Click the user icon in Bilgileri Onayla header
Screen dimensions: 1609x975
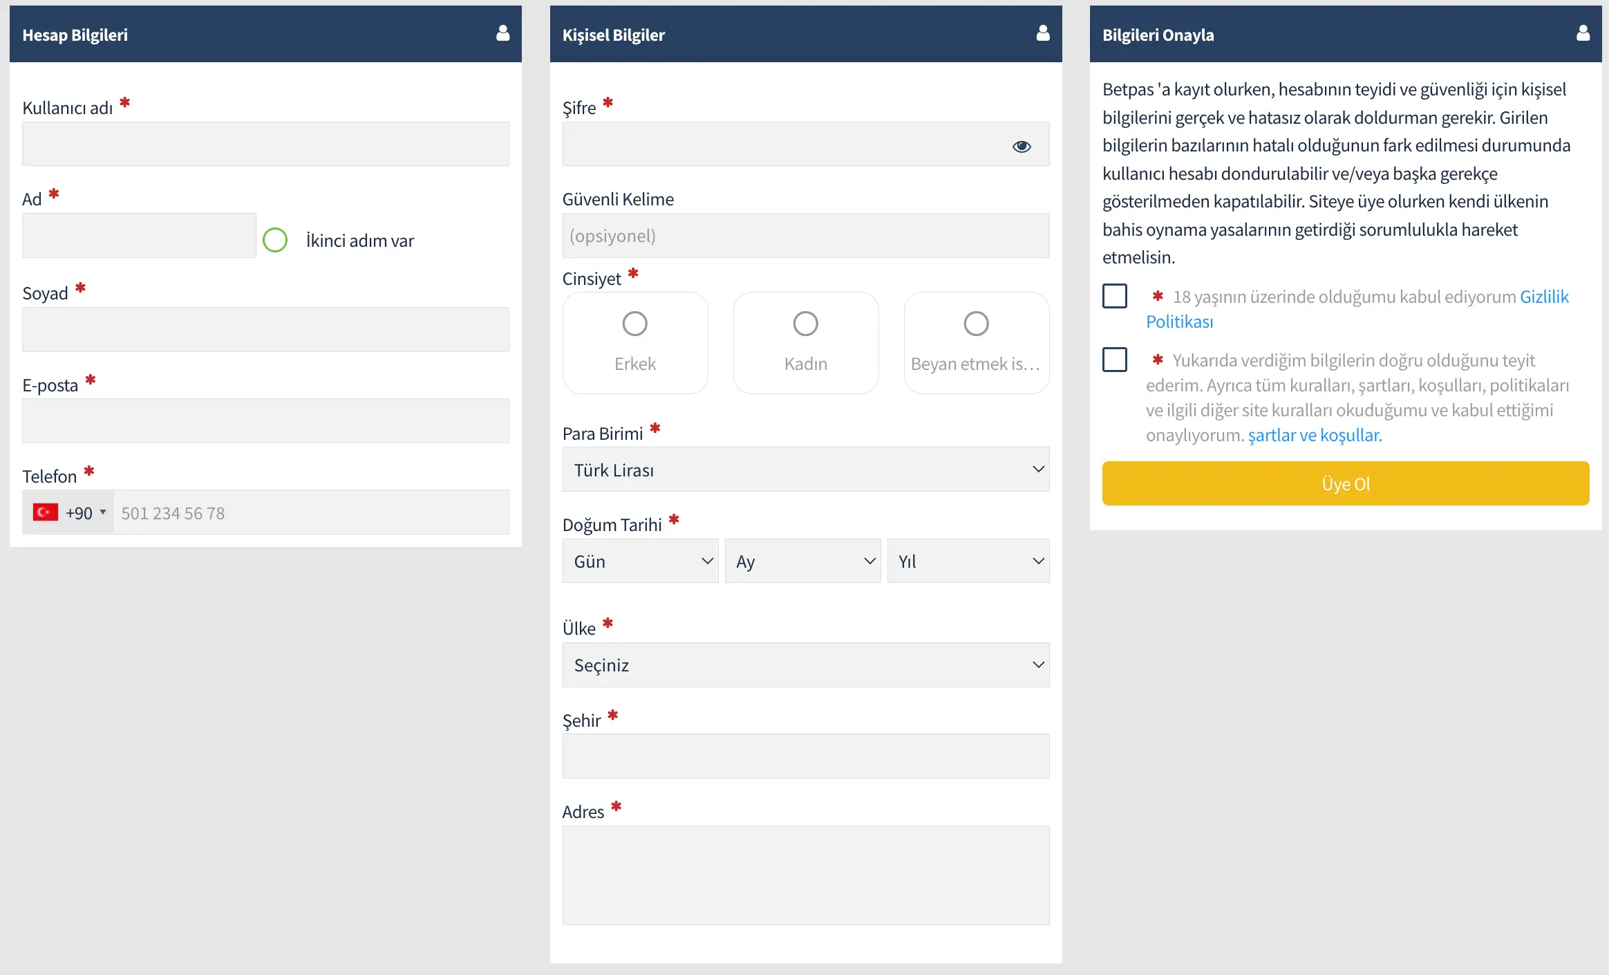click(1583, 33)
